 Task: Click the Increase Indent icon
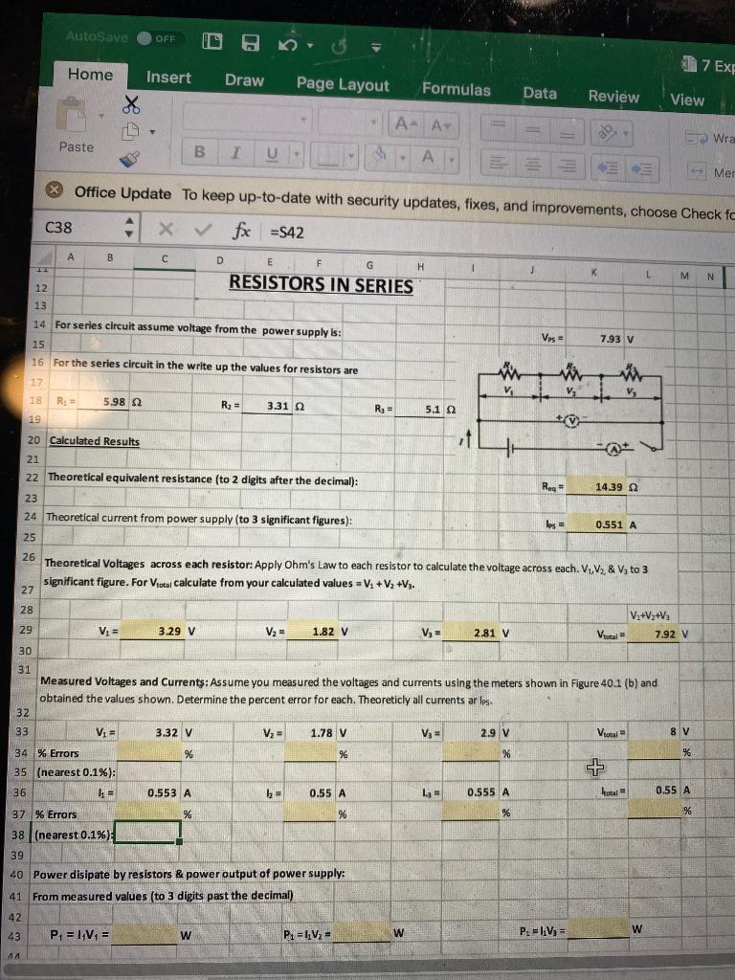pos(641,168)
